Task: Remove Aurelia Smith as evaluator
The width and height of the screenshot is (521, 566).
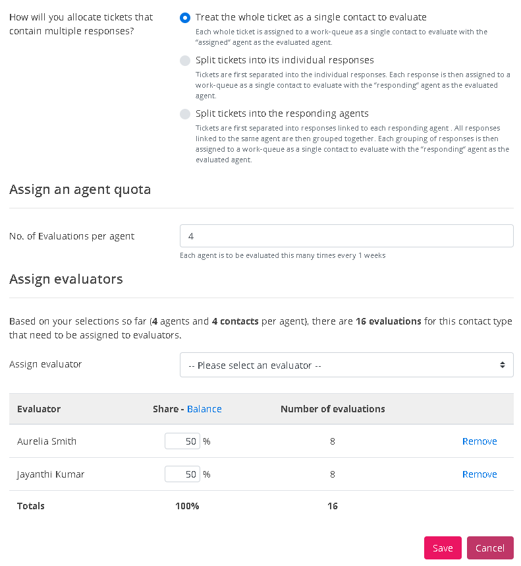Action: tap(480, 441)
